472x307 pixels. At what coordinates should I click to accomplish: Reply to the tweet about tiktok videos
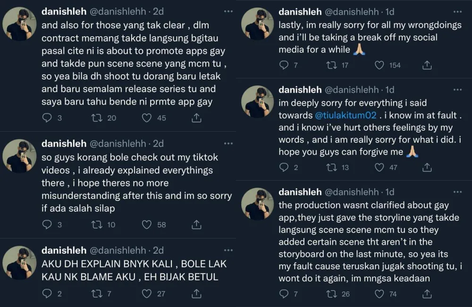[47, 225]
